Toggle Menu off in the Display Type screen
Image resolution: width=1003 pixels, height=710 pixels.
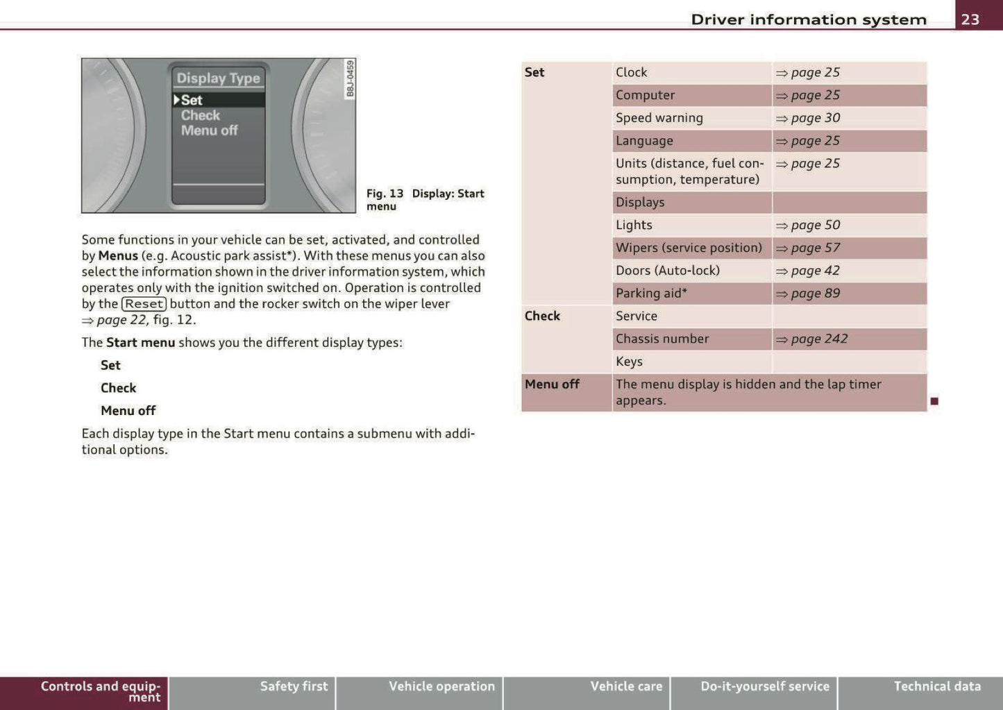pos(209,130)
